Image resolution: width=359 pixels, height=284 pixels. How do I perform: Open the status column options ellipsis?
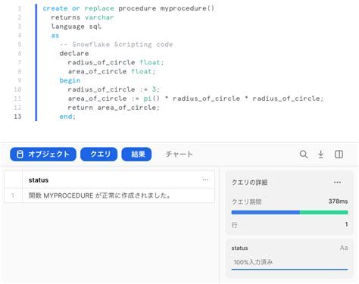(205, 180)
